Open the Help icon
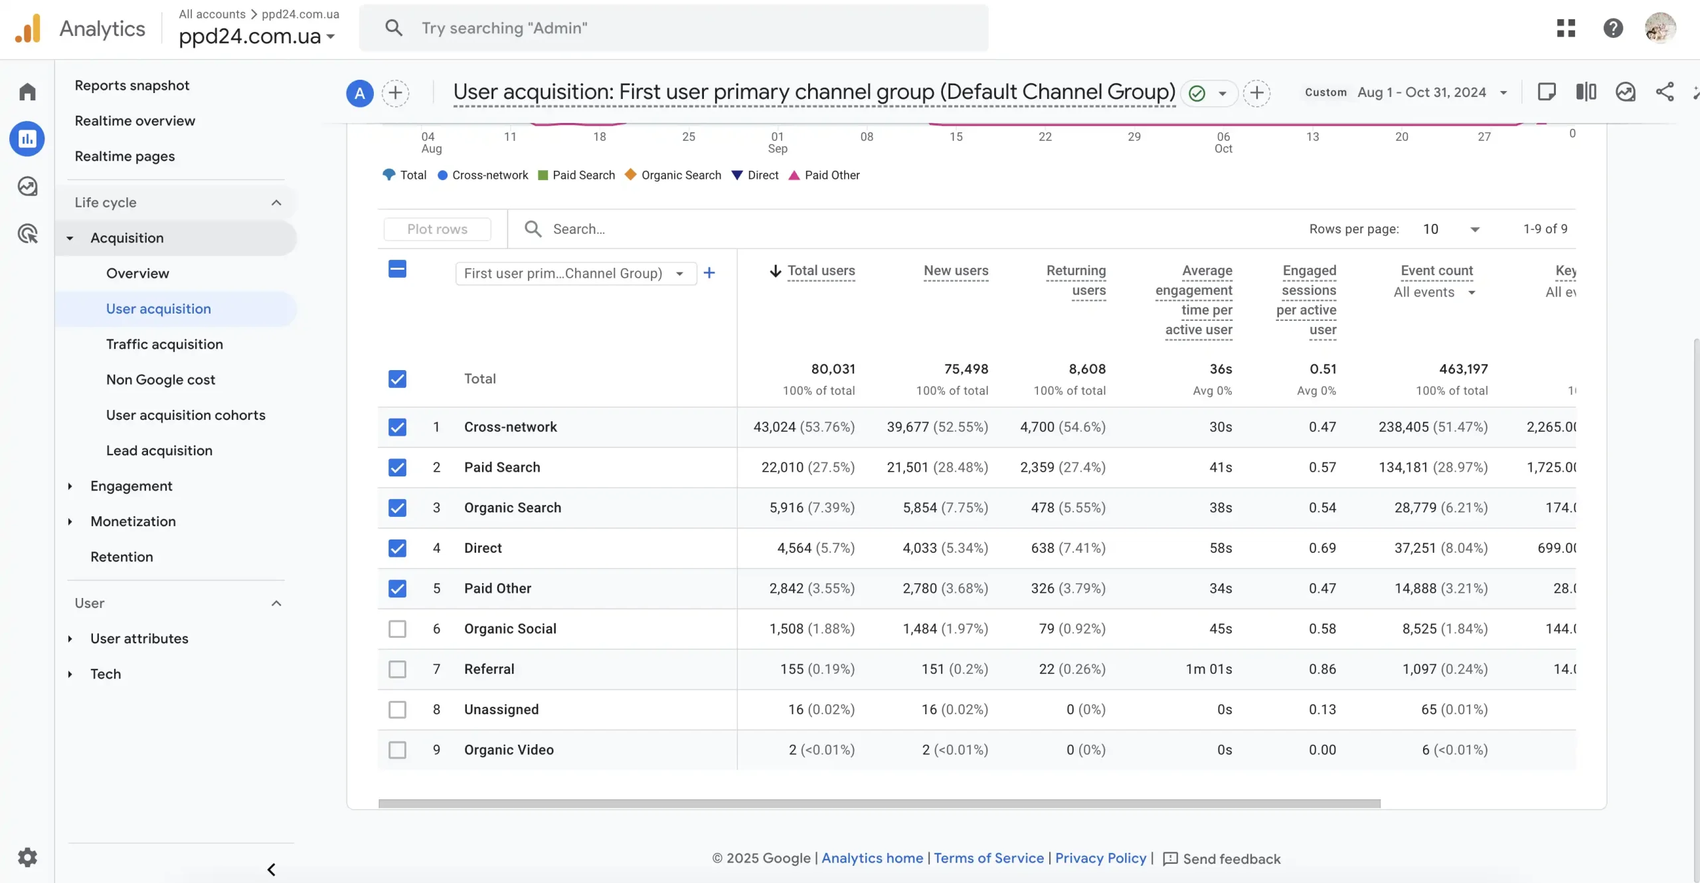The image size is (1700, 883). (1613, 28)
